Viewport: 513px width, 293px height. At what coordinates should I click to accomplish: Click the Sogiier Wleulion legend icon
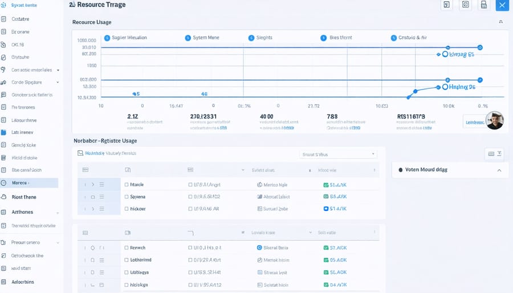click(x=107, y=38)
